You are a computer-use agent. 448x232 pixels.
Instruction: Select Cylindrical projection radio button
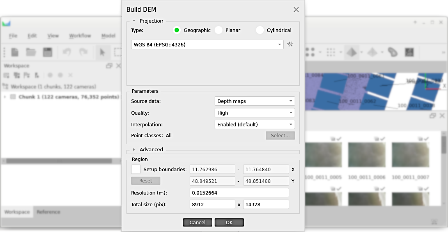[x=260, y=30]
